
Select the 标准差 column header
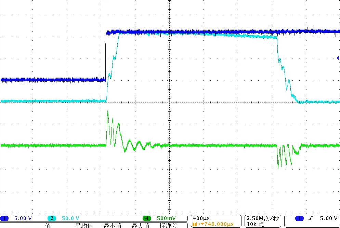tap(168, 225)
